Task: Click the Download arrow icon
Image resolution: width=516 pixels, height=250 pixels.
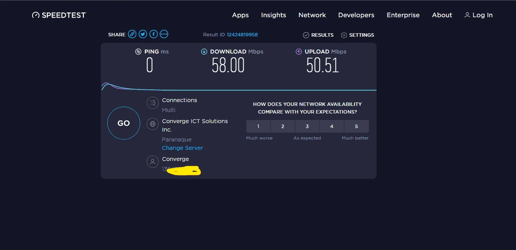Action: tap(204, 52)
